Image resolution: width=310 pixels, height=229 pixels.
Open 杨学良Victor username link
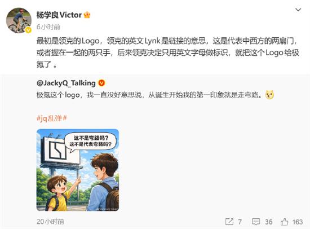[x=59, y=15]
